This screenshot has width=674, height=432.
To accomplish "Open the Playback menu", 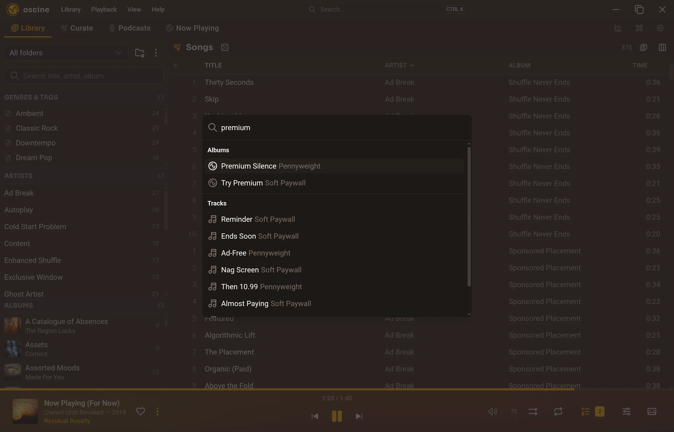I will pyautogui.click(x=104, y=9).
